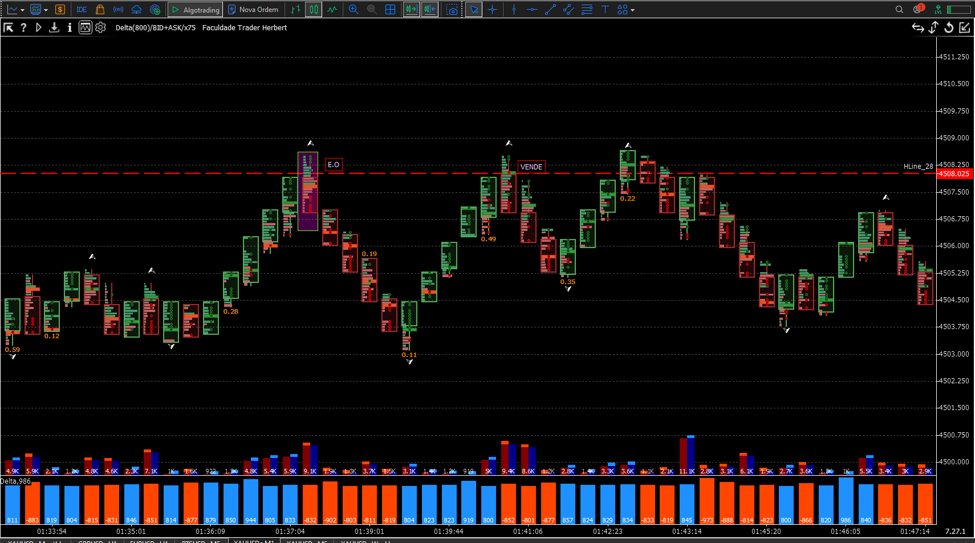
Task: Expand the chart type dropdown arrow
Action: click(x=22, y=10)
